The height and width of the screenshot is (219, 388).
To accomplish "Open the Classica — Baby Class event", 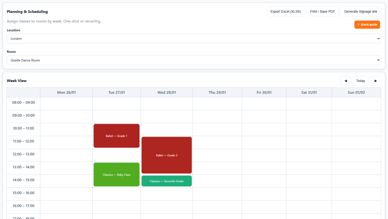I will pos(116,174).
